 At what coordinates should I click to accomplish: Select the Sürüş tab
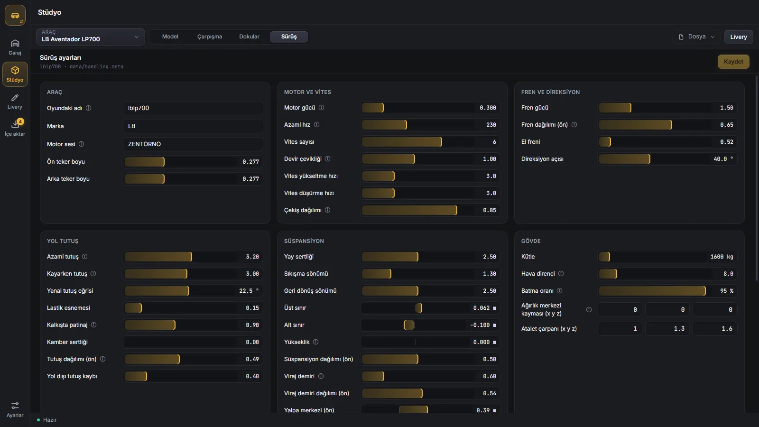(x=289, y=37)
